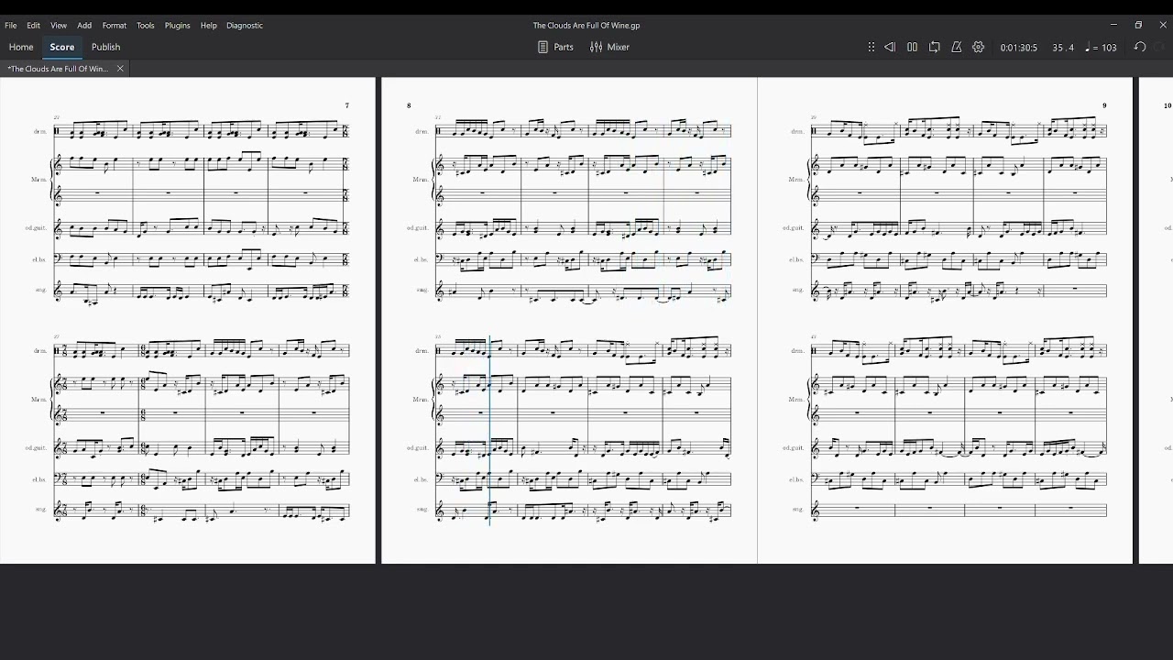Screen dimensions: 1173x660
Task: Open the View menu
Action: (x=59, y=26)
